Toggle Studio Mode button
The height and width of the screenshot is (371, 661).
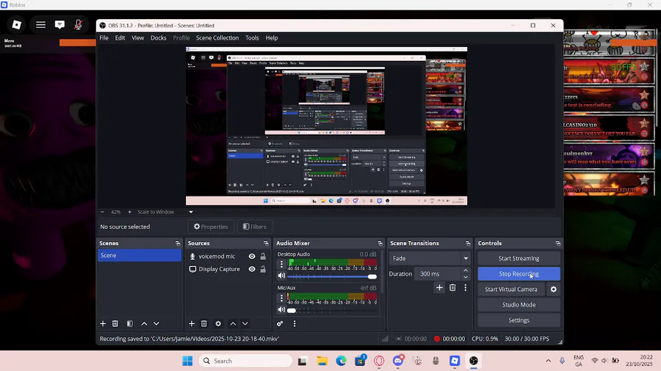tap(519, 305)
